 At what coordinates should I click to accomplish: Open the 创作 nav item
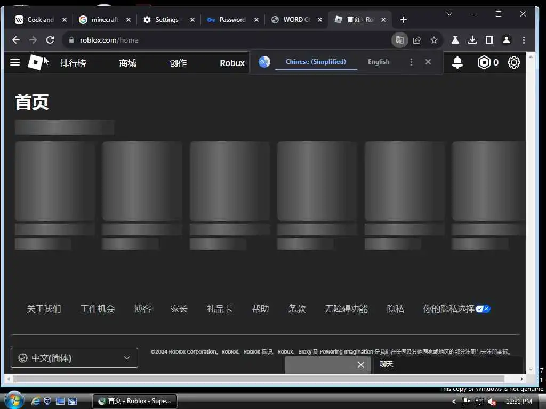[x=178, y=63]
